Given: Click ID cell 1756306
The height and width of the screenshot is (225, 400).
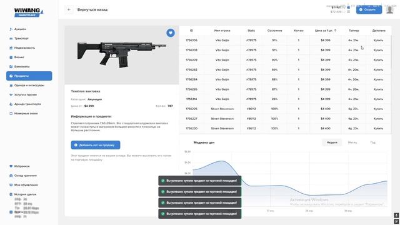Looking at the screenshot, I should 191,40.
